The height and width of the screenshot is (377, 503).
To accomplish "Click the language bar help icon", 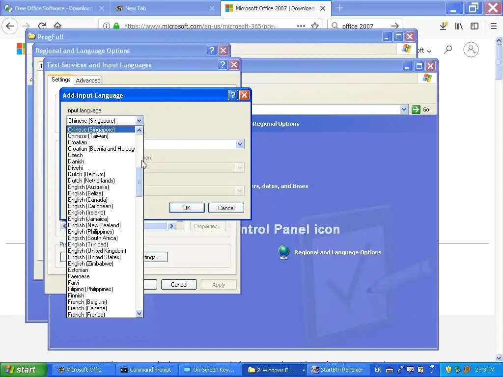I will (421, 370).
